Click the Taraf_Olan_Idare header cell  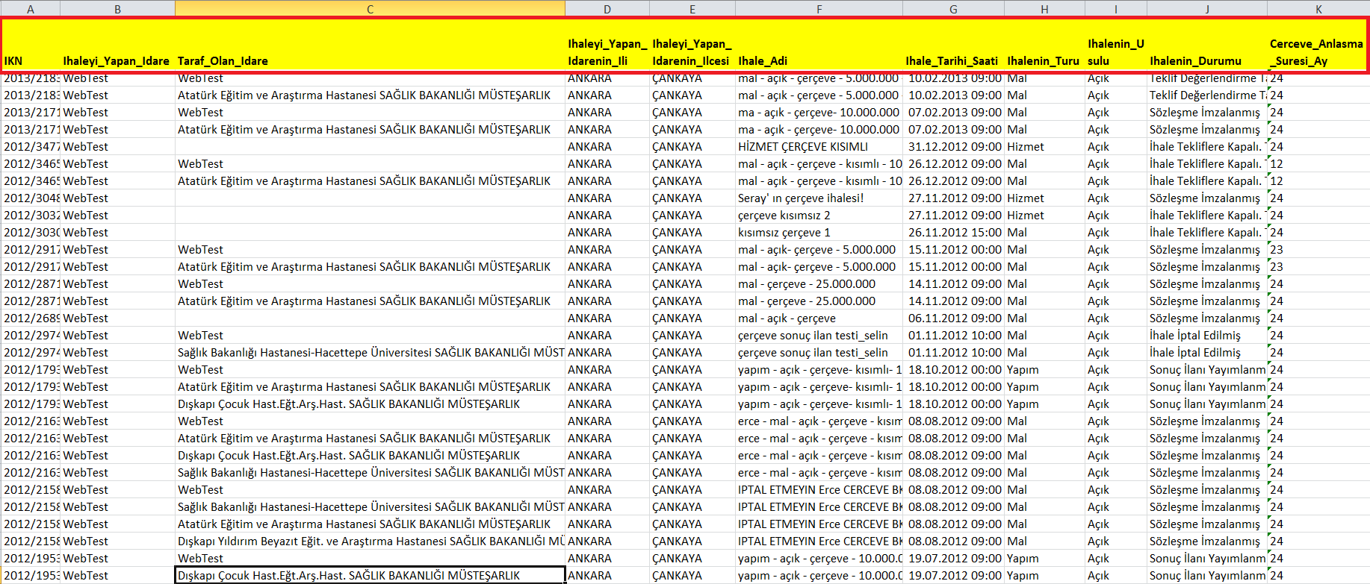370,45
